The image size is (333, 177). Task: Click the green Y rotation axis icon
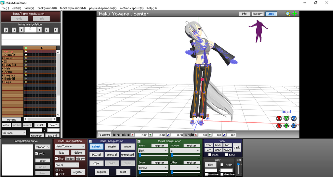coord(286,119)
